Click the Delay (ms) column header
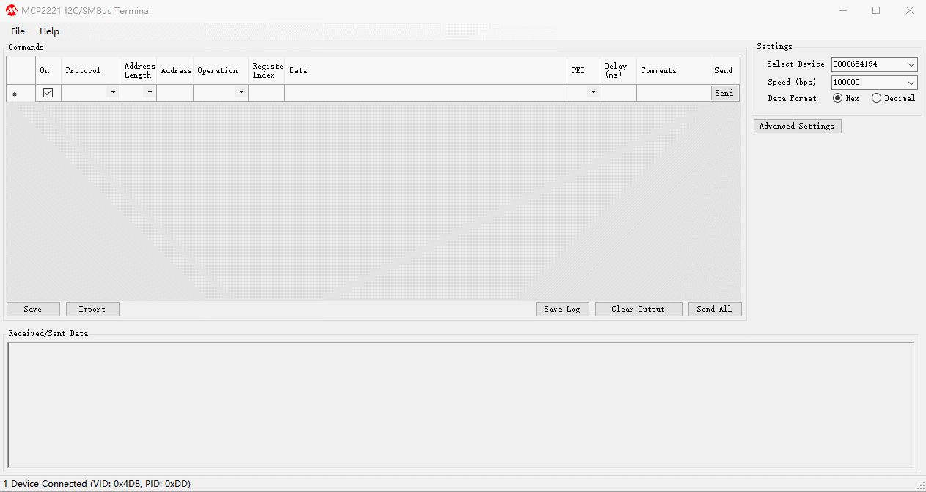 tap(618, 70)
